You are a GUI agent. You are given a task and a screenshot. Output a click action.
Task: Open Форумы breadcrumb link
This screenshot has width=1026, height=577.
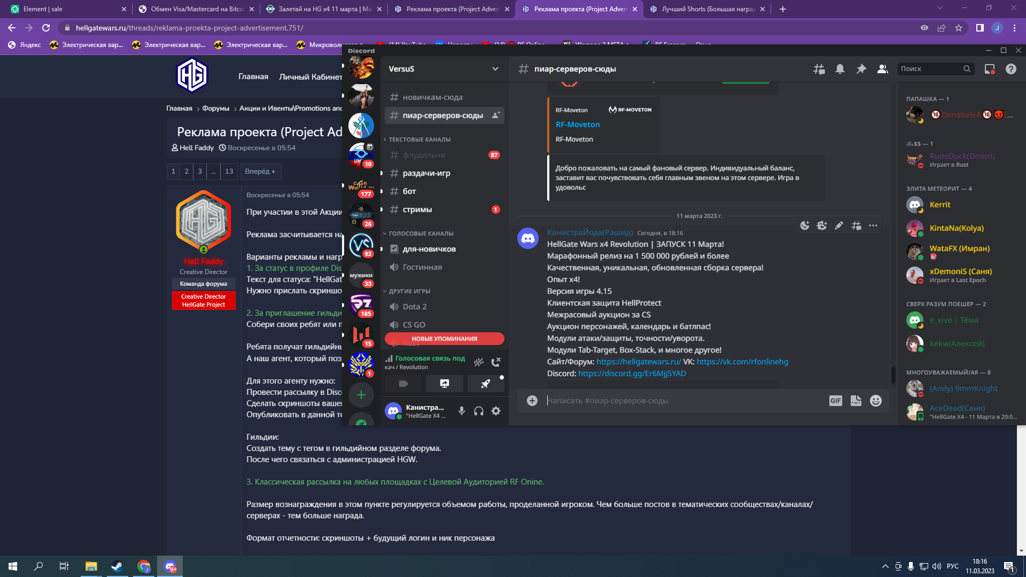[216, 108]
